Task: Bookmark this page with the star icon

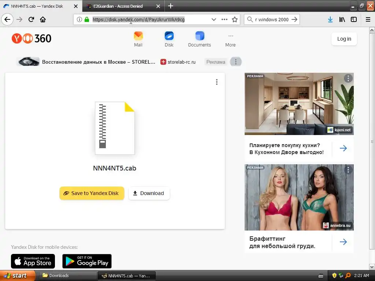Action: (235, 19)
